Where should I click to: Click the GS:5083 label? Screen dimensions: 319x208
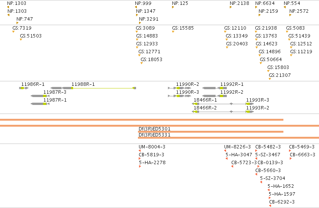(x=295, y=28)
